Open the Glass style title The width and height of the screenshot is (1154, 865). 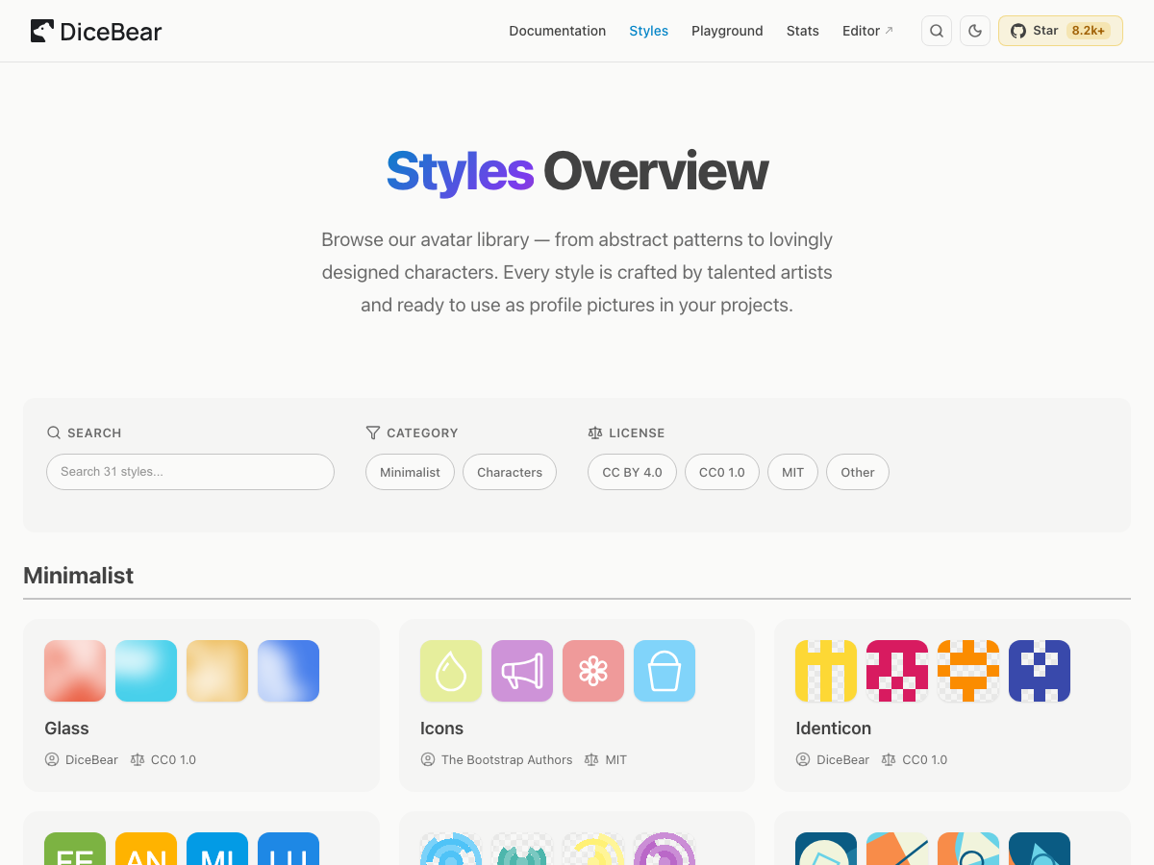66,729
